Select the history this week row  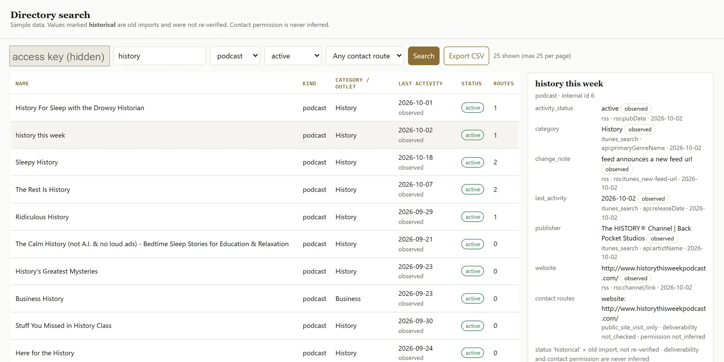point(265,135)
